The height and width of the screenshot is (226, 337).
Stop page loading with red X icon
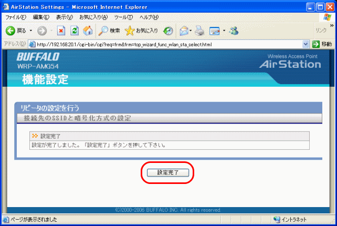[61, 31]
